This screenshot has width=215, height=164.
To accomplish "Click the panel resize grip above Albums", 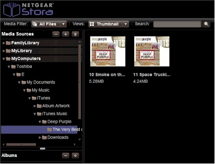I will [x=43, y=149].
